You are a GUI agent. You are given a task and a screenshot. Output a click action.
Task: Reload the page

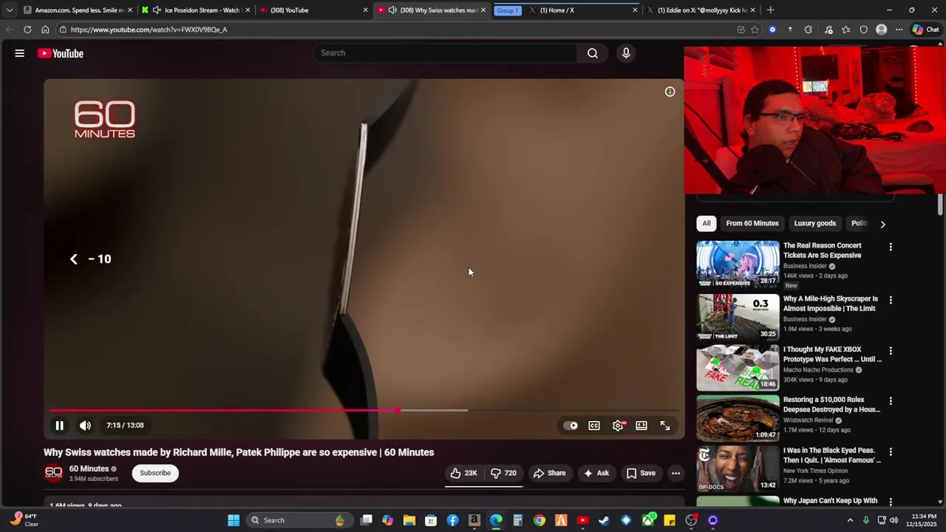27,30
